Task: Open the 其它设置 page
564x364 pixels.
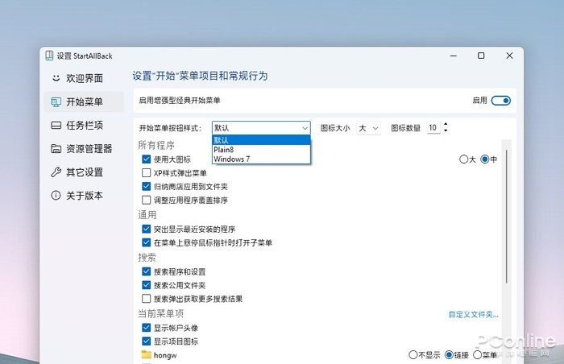Action: [84, 172]
